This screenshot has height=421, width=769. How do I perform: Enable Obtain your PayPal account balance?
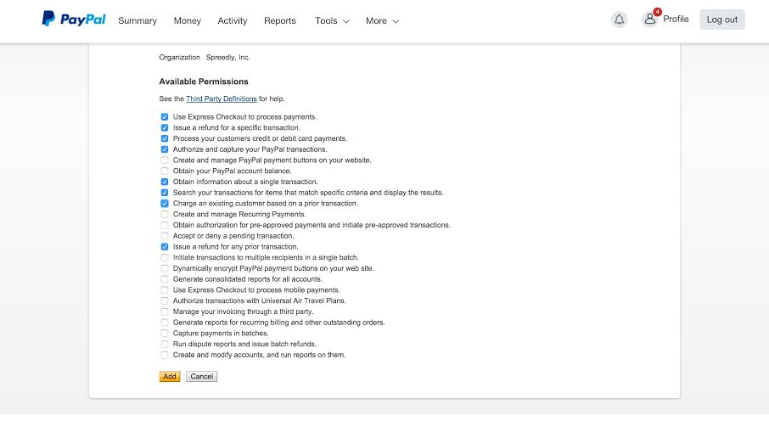point(164,171)
